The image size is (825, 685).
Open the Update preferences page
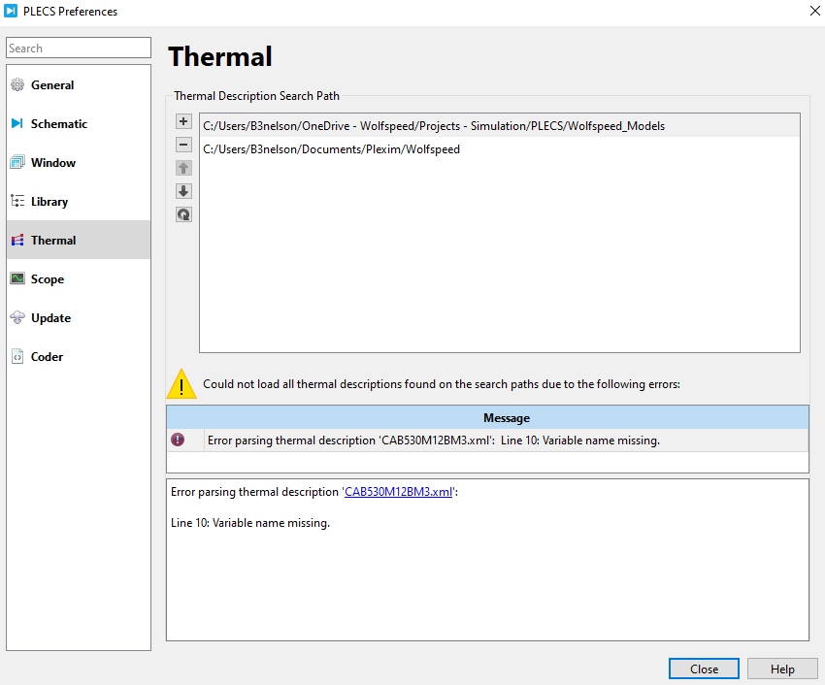click(x=50, y=318)
